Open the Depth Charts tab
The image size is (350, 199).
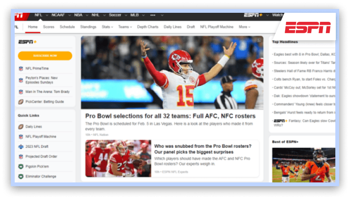point(148,27)
